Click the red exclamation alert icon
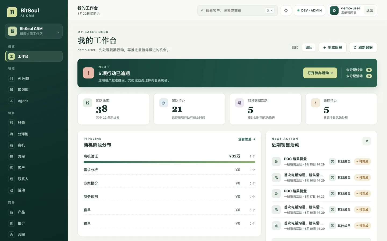This screenshot has width=387, height=241. tap(88, 73)
